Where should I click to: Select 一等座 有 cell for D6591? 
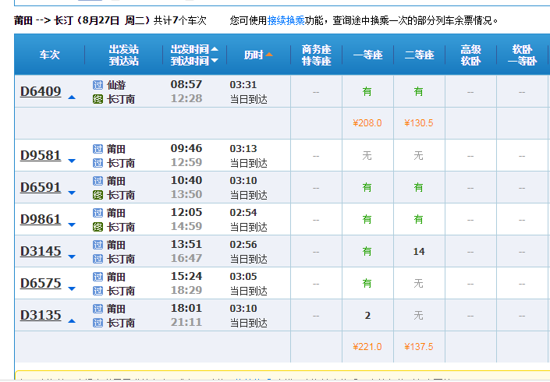367,187
